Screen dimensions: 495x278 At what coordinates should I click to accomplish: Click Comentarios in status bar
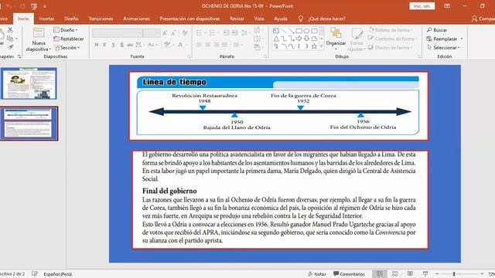pyautogui.click(x=349, y=274)
